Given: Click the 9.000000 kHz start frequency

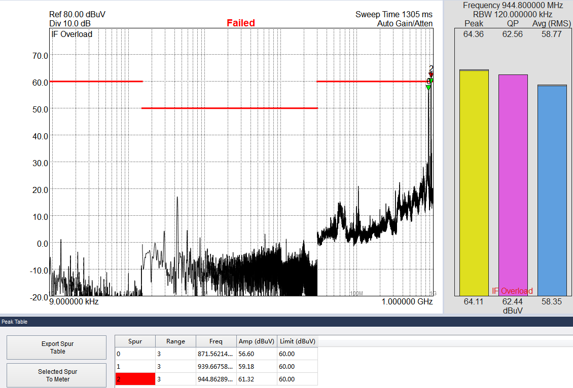Looking at the screenshot, I should (x=74, y=301).
